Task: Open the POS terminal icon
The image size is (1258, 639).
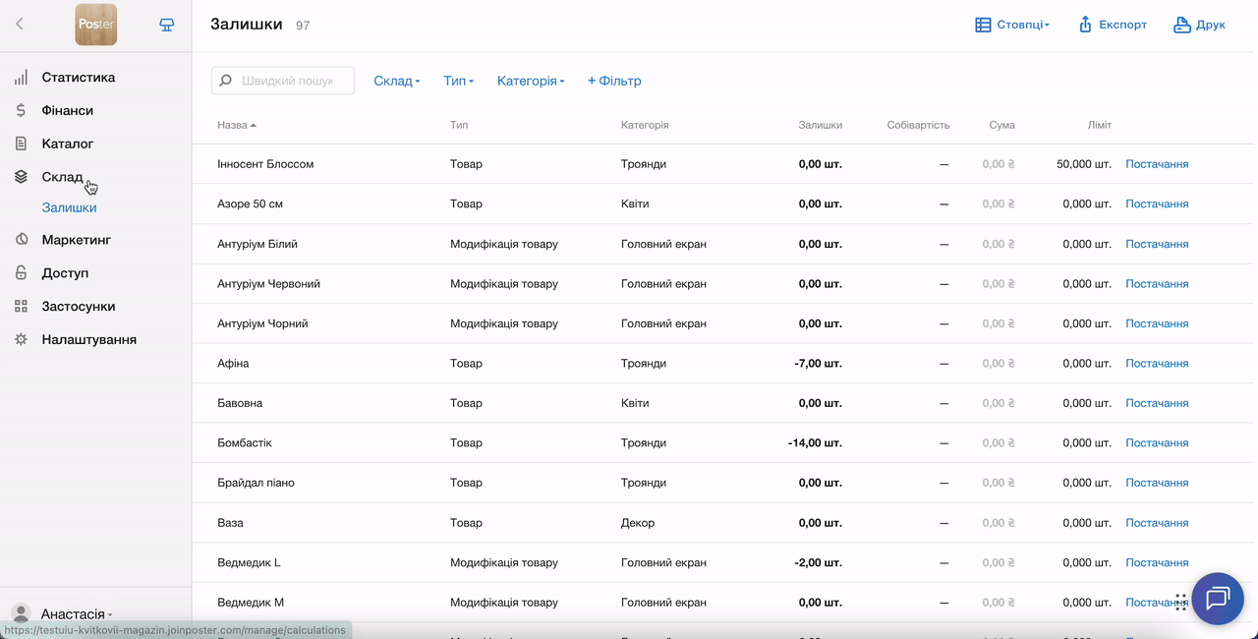Action: pos(167,25)
